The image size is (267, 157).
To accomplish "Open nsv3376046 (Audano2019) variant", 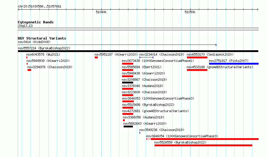I will click(x=142, y=86).
